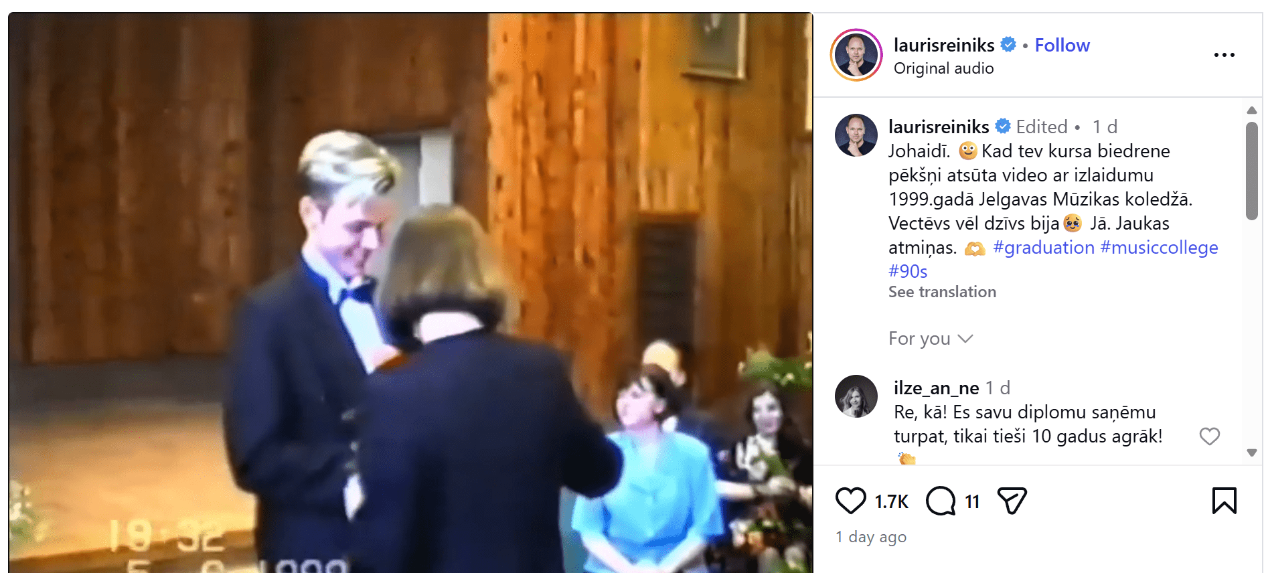1264x573 pixels.
Task: Open the #graduation hashtag
Action: [1044, 248]
